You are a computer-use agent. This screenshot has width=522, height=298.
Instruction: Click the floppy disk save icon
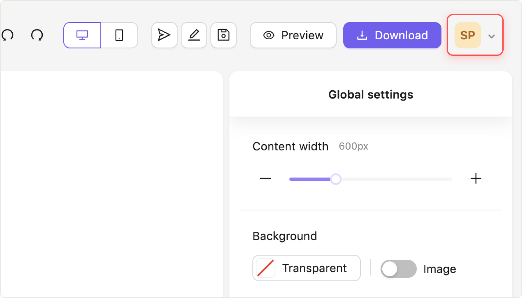(x=224, y=35)
